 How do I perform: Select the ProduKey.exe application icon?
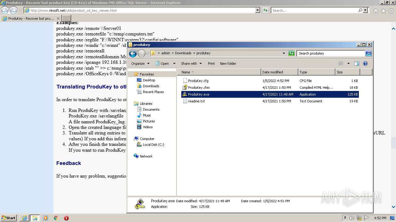pyautogui.click(x=185, y=94)
